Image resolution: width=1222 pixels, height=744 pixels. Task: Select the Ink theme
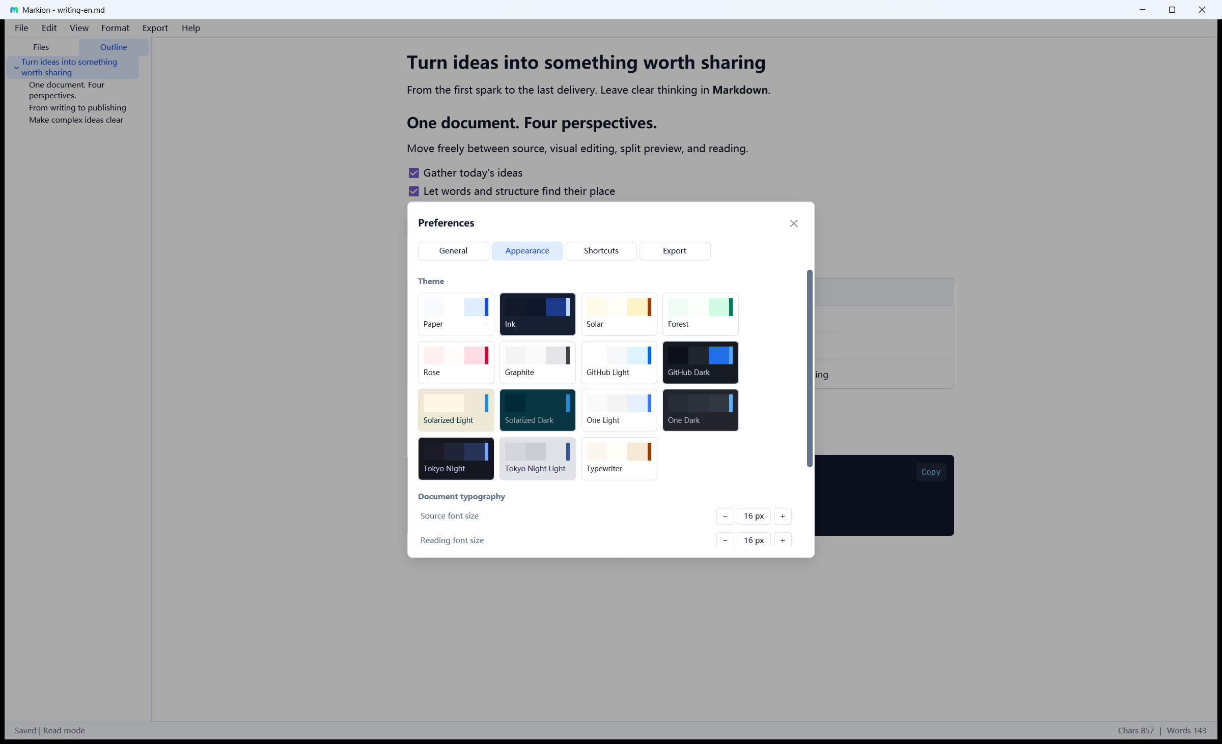(x=537, y=314)
